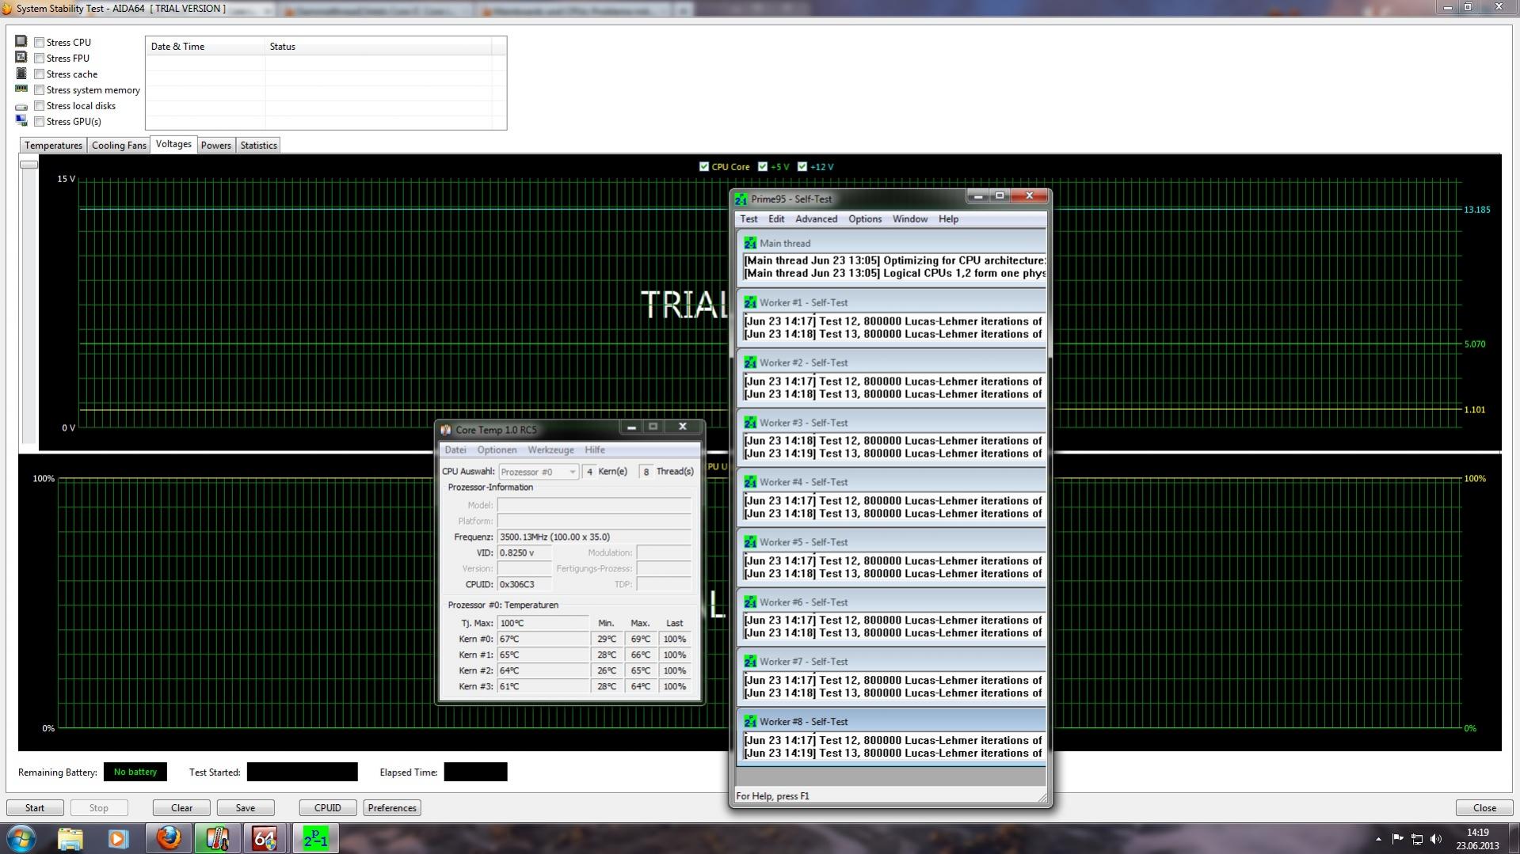Uncheck the +5 V graph checkbox
The width and height of the screenshot is (1520, 854).
tap(763, 167)
